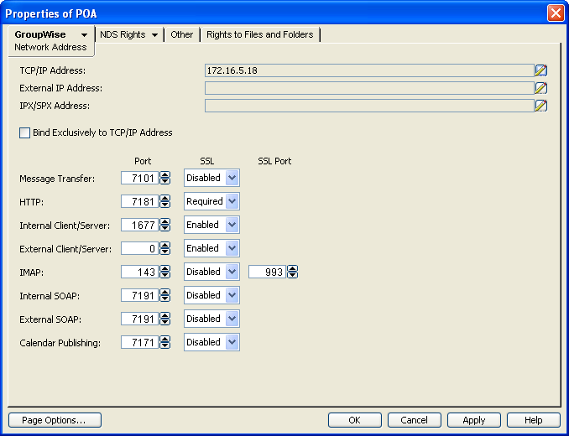Edit the TCP/IP Address with pencil icon
569x436 pixels.
click(x=540, y=70)
